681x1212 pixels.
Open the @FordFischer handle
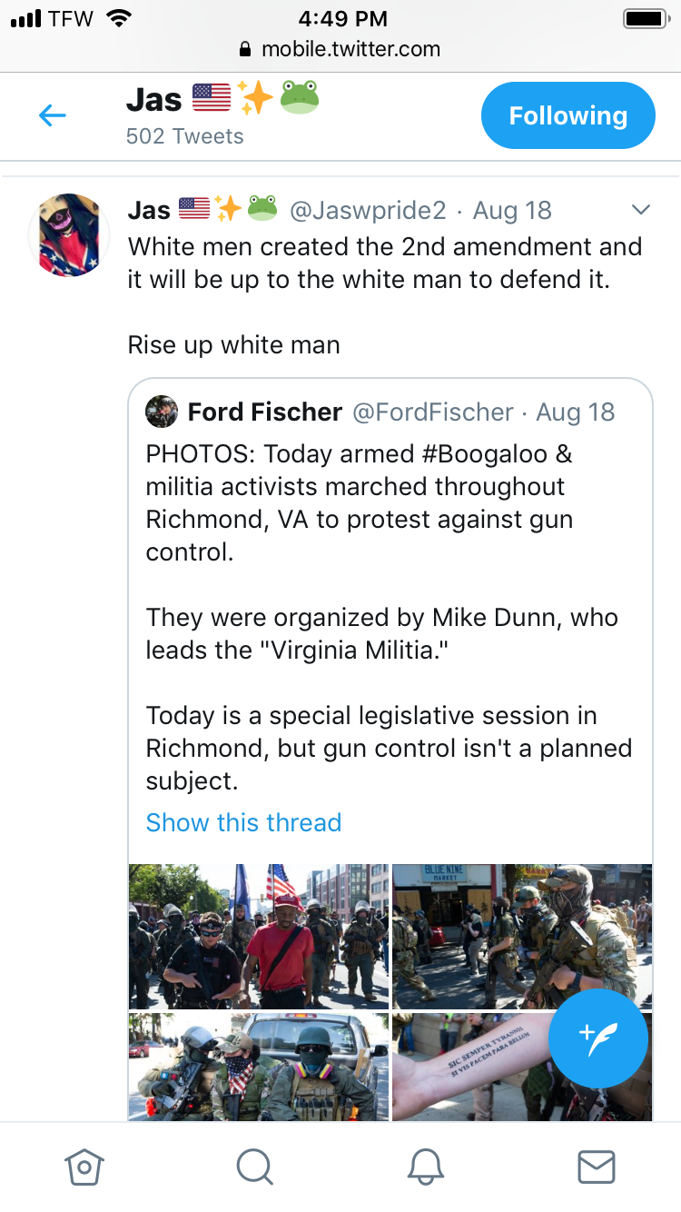(432, 412)
